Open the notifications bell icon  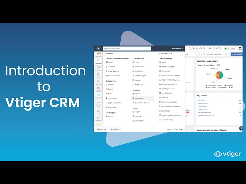(x=217, y=49)
